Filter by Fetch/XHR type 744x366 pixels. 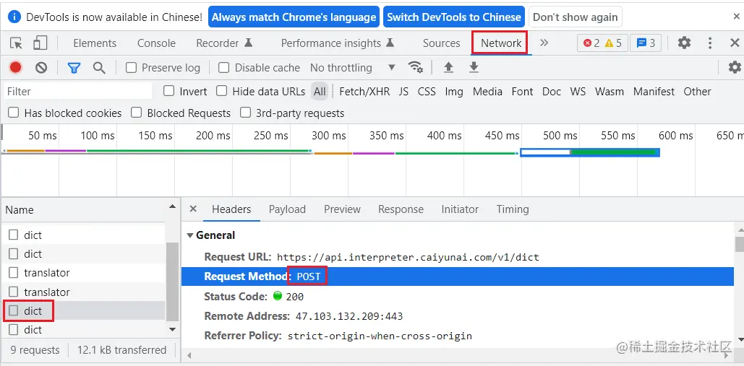click(364, 92)
